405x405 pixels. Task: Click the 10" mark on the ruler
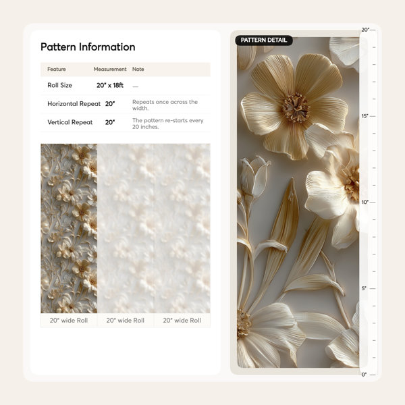(365, 202)
